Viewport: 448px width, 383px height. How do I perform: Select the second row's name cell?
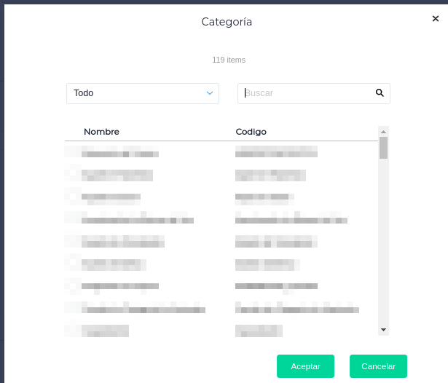[117, 175]
